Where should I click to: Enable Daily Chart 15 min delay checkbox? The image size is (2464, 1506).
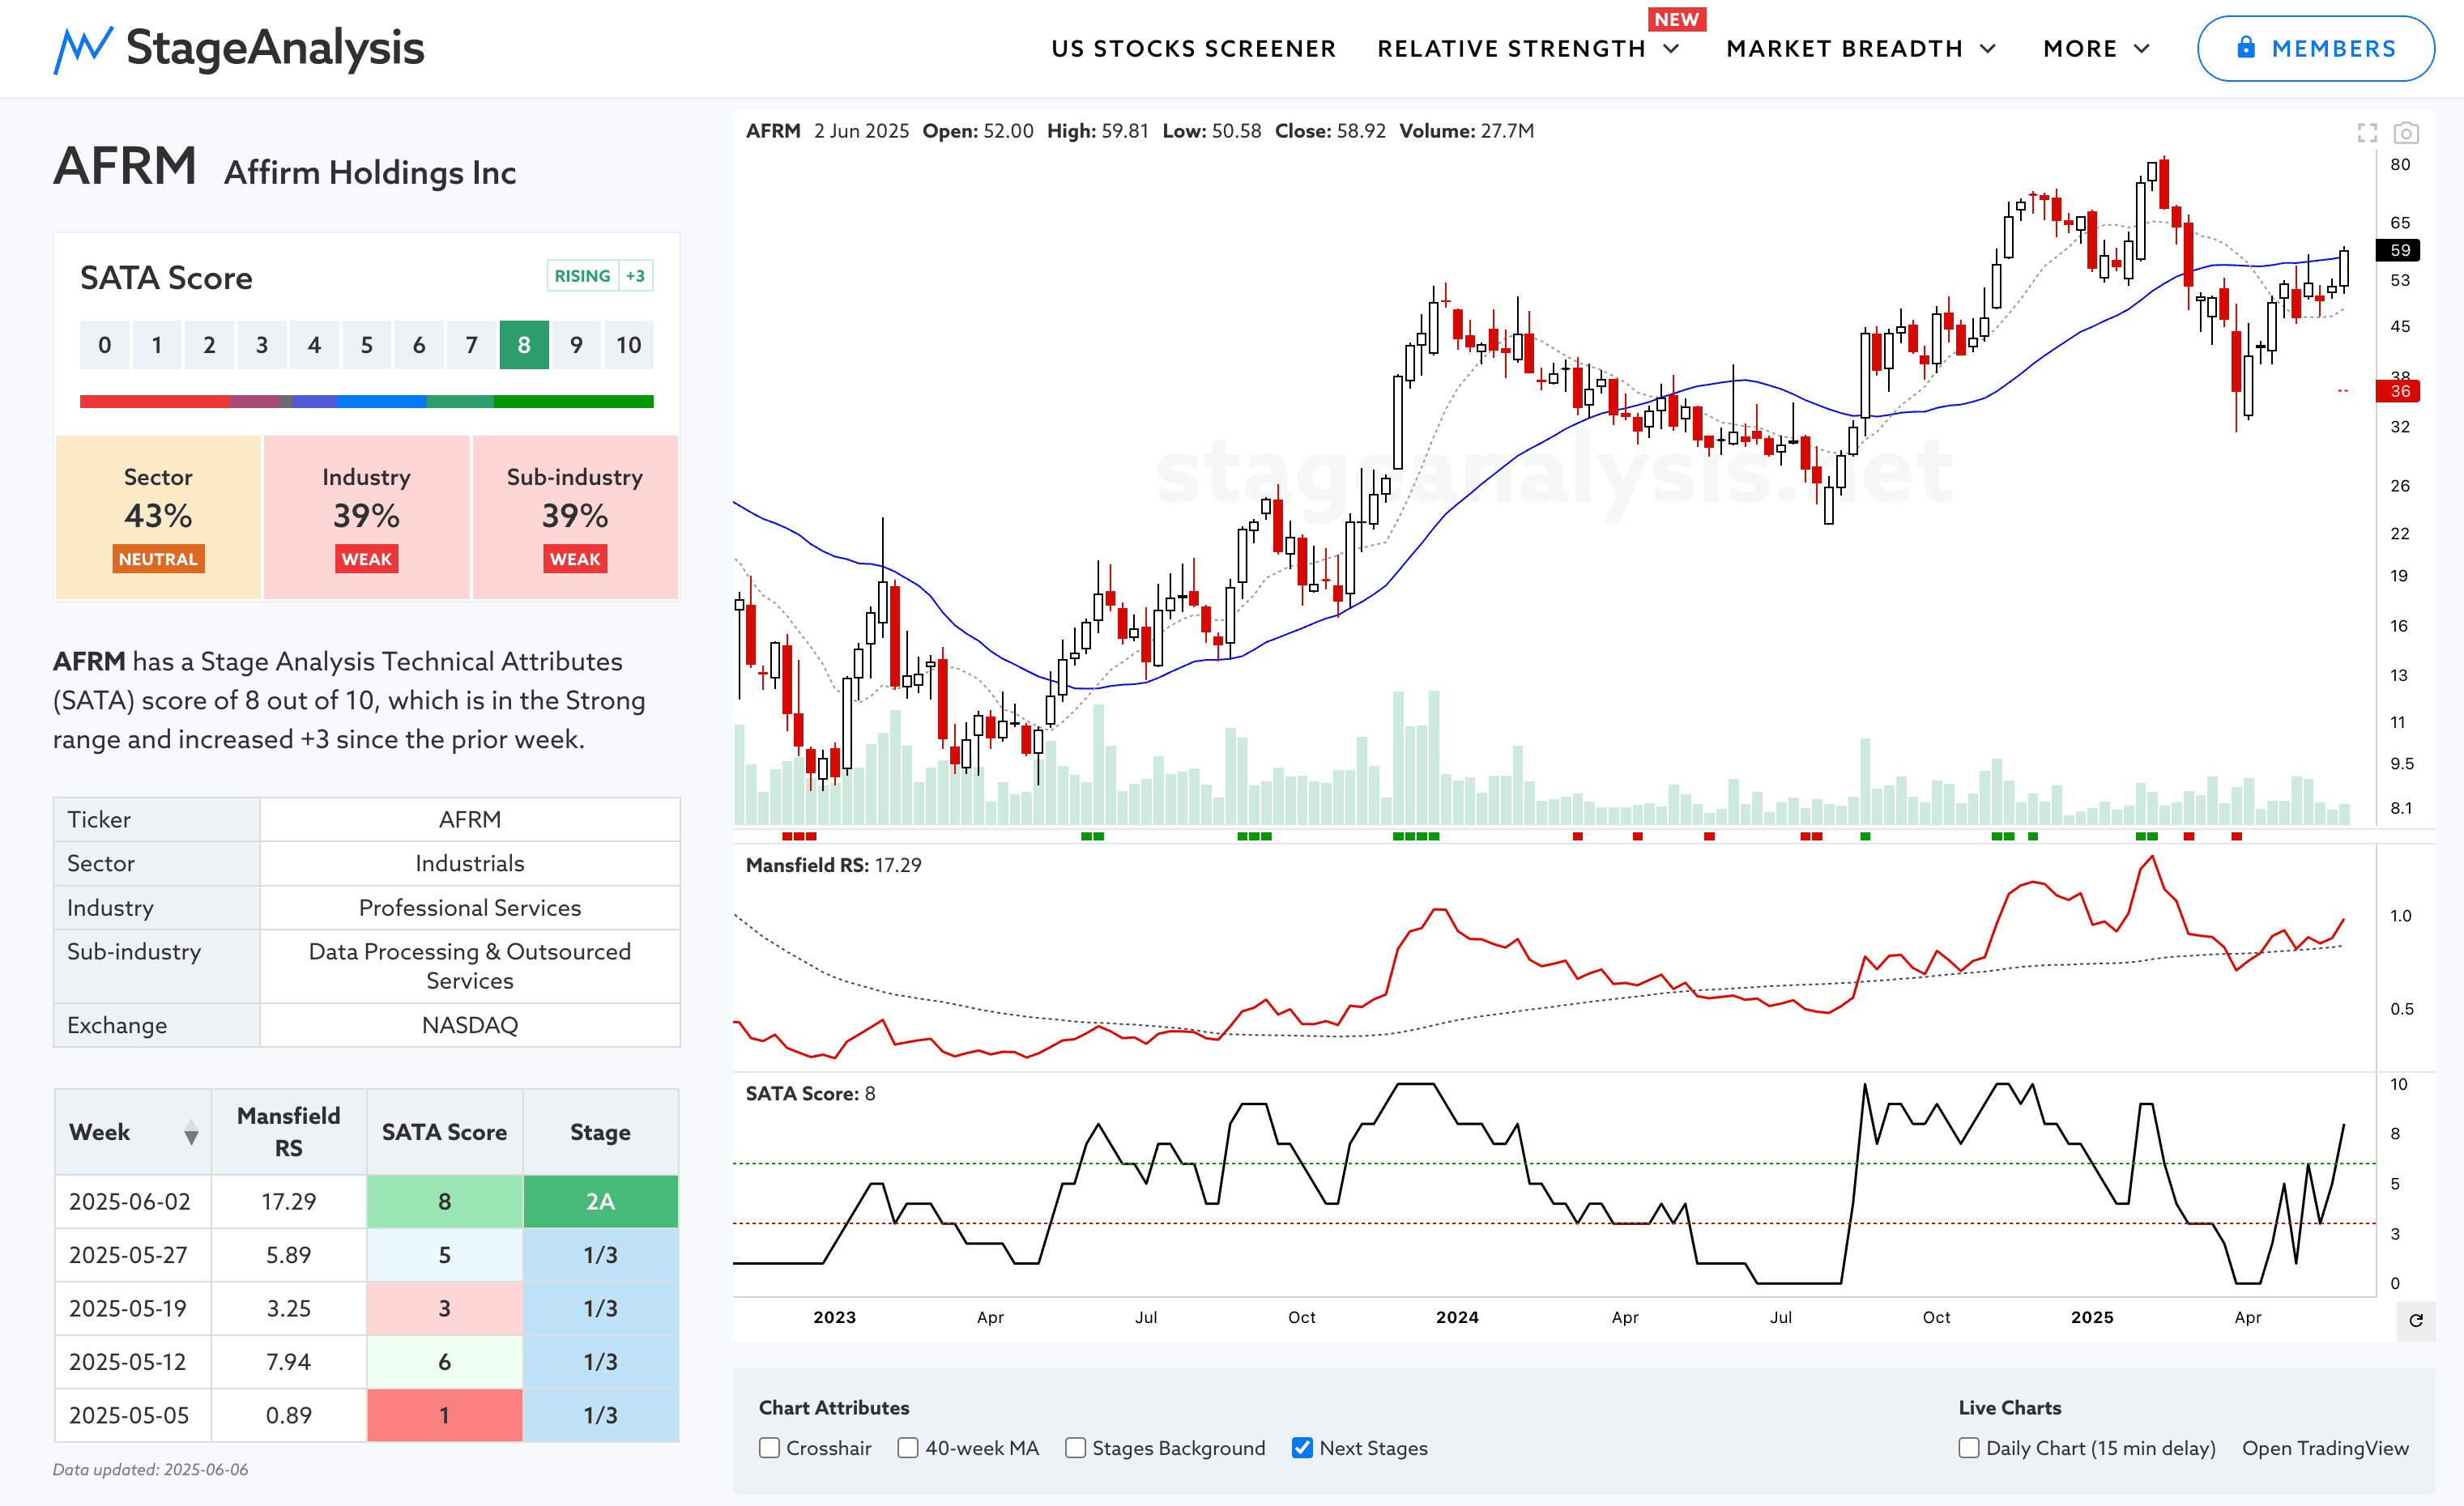(x=1969, y=1448)
